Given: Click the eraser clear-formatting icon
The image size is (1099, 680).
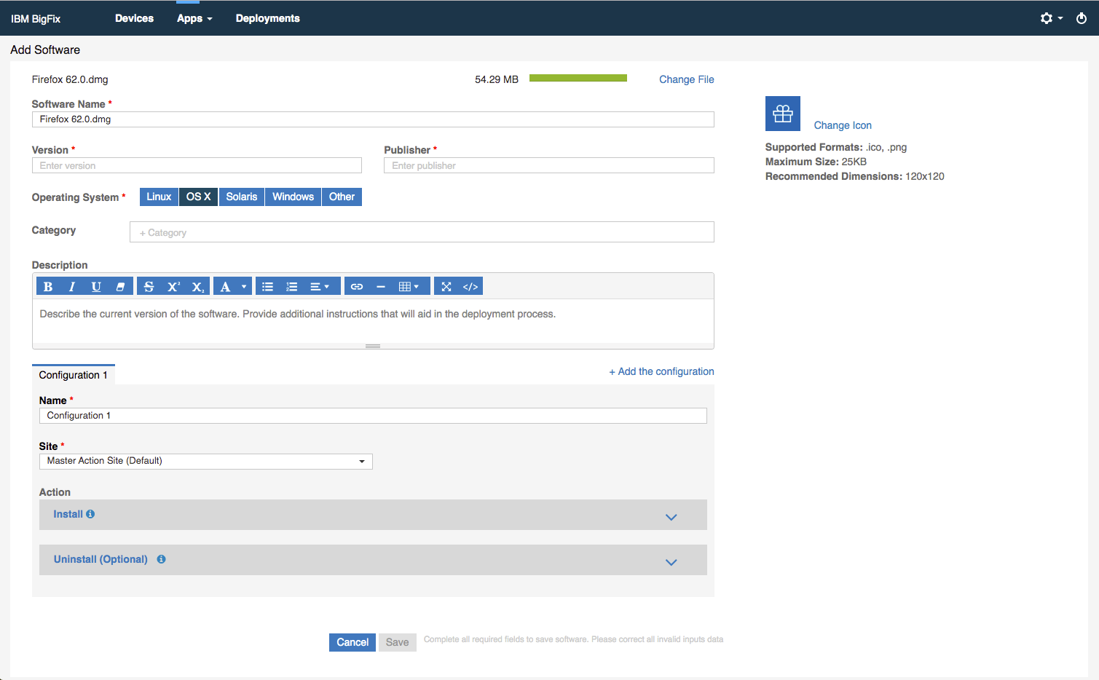Looking at the screenshot, I should 120,287.
